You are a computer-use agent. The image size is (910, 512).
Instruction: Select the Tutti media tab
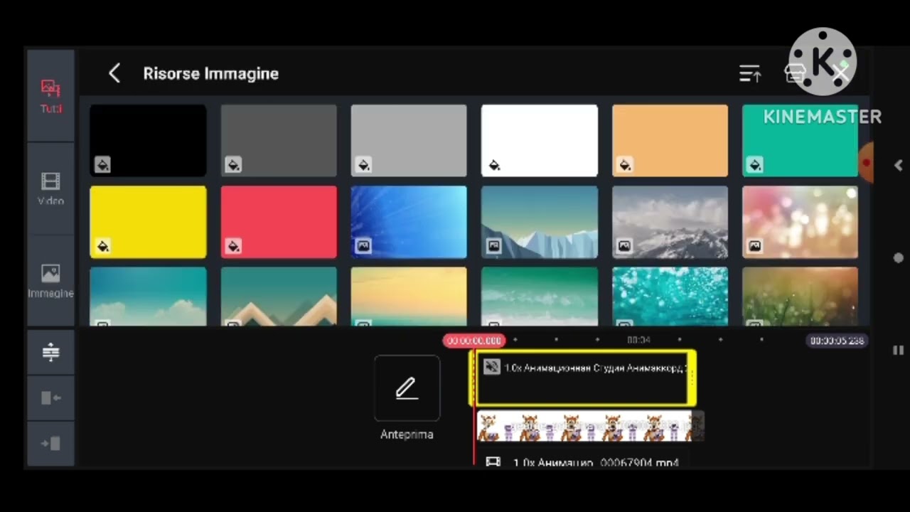point(50,97)
